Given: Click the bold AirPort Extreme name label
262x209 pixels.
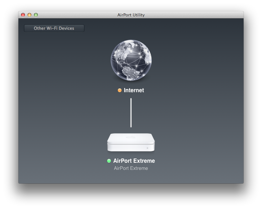Looking at the screenshot, I should tap(134, 161).
